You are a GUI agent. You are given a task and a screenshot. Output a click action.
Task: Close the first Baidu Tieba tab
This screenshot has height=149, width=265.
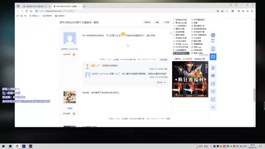pos(49,6)
